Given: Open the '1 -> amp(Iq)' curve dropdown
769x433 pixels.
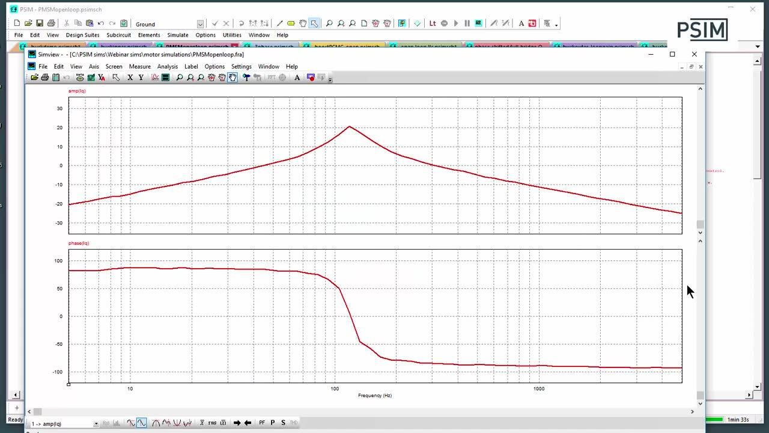Looking at the screenshot, I should point(96,424).
